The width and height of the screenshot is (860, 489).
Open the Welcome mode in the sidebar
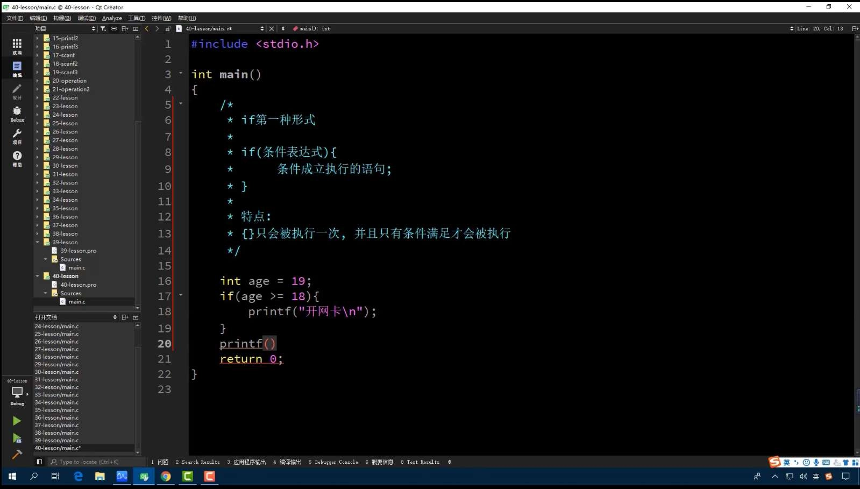coord(17,47)
